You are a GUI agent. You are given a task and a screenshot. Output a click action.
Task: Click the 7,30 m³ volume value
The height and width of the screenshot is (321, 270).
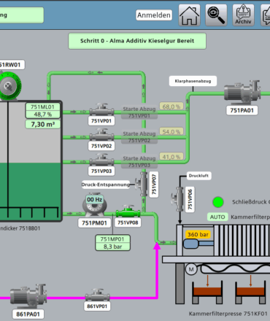pos(42,124)
